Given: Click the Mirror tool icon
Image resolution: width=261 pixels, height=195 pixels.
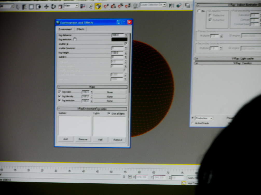Looking at the screenshot, I should [171, 6].
